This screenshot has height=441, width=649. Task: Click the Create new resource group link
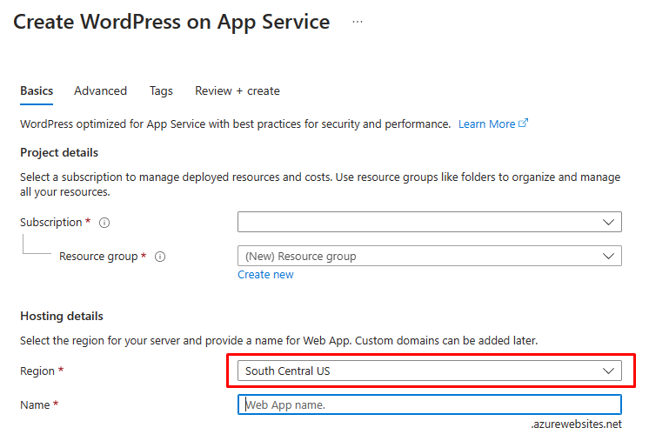[265, 275]
